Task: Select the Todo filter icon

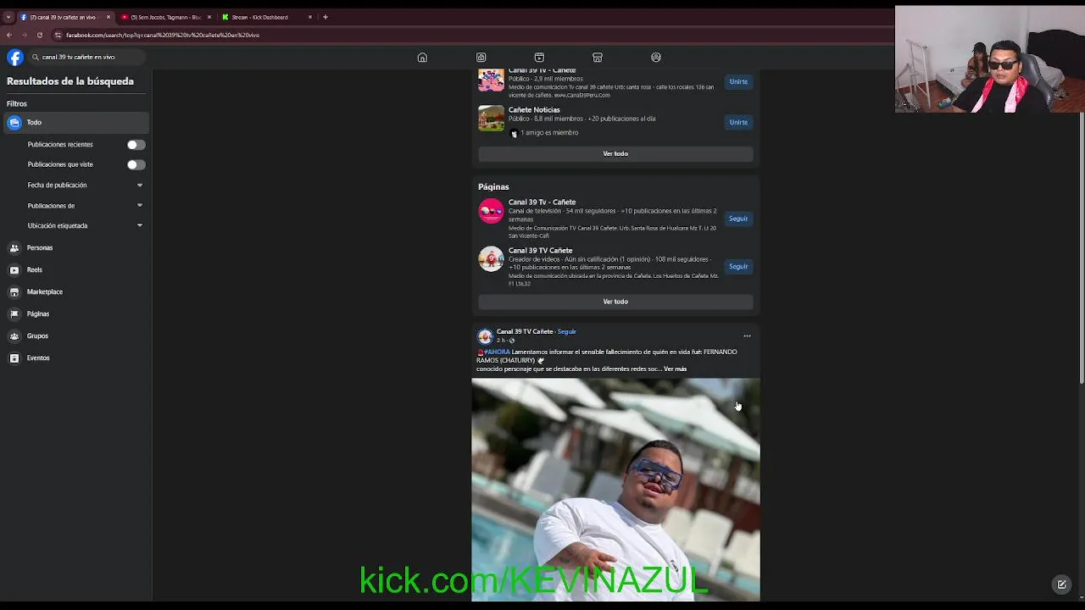Action: pos(14,123)
